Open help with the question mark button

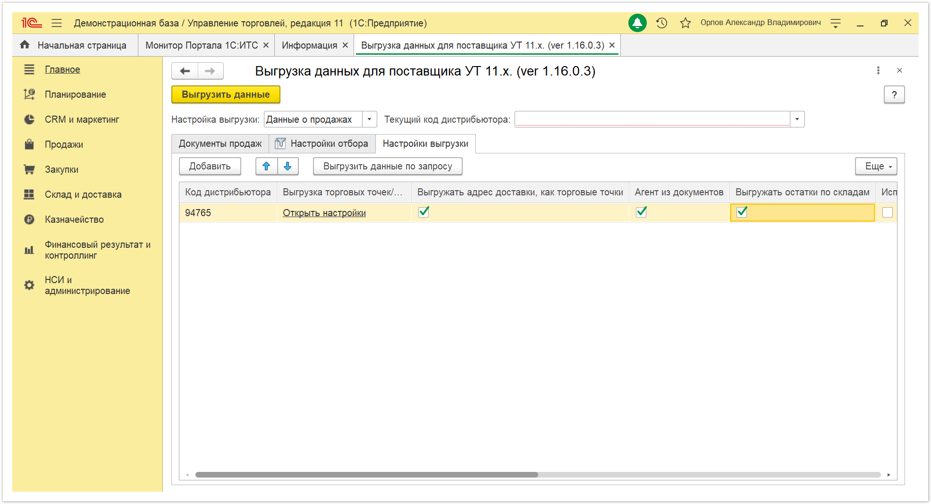pyautogui.click(x=894, y=94)
